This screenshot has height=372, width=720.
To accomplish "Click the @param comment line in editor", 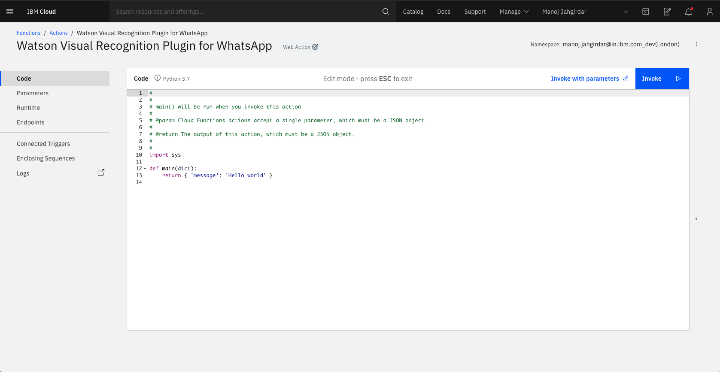I will (x=288, y=121).
